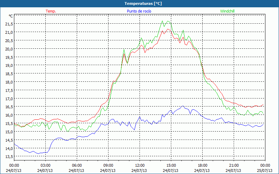Click the 19,0 y-axis value
Viewport: 279px width, 174px height.
point(9,65)
